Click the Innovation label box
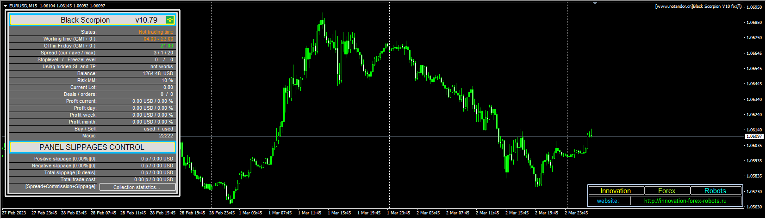 pyautogui.click(x=616, y=191)
